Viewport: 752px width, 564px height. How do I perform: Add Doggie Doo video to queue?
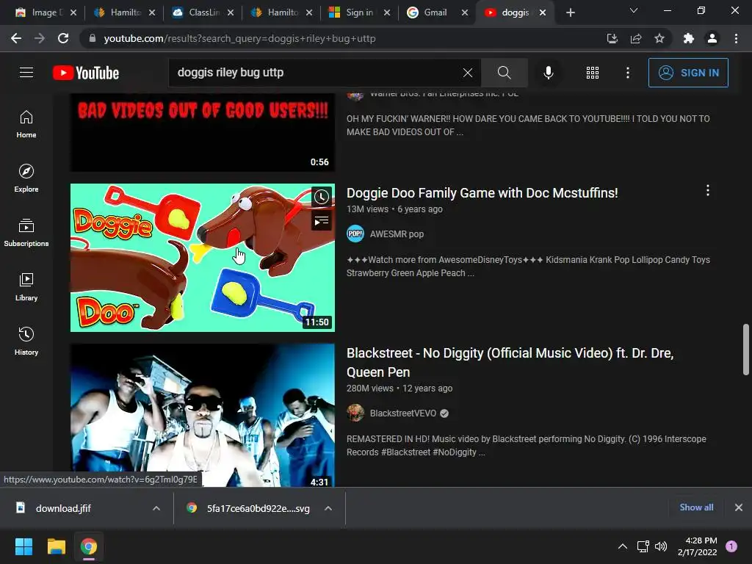click(x=322, y=221)
